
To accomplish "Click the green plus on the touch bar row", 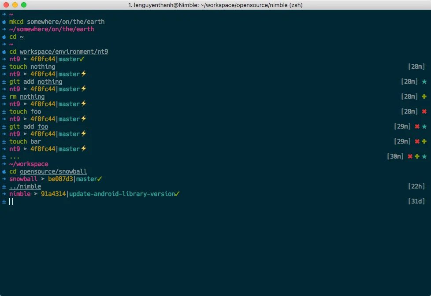I will tap(424, 141).
